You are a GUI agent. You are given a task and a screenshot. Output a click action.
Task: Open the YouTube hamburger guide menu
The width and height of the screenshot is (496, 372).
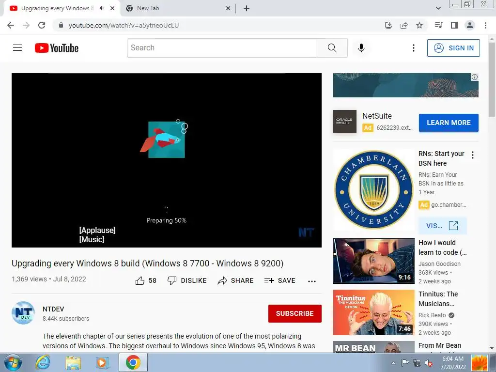point(17,48)
